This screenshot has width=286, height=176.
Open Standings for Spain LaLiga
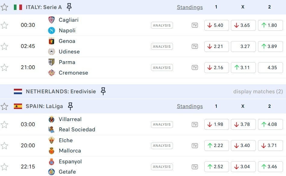click(190, 106)
